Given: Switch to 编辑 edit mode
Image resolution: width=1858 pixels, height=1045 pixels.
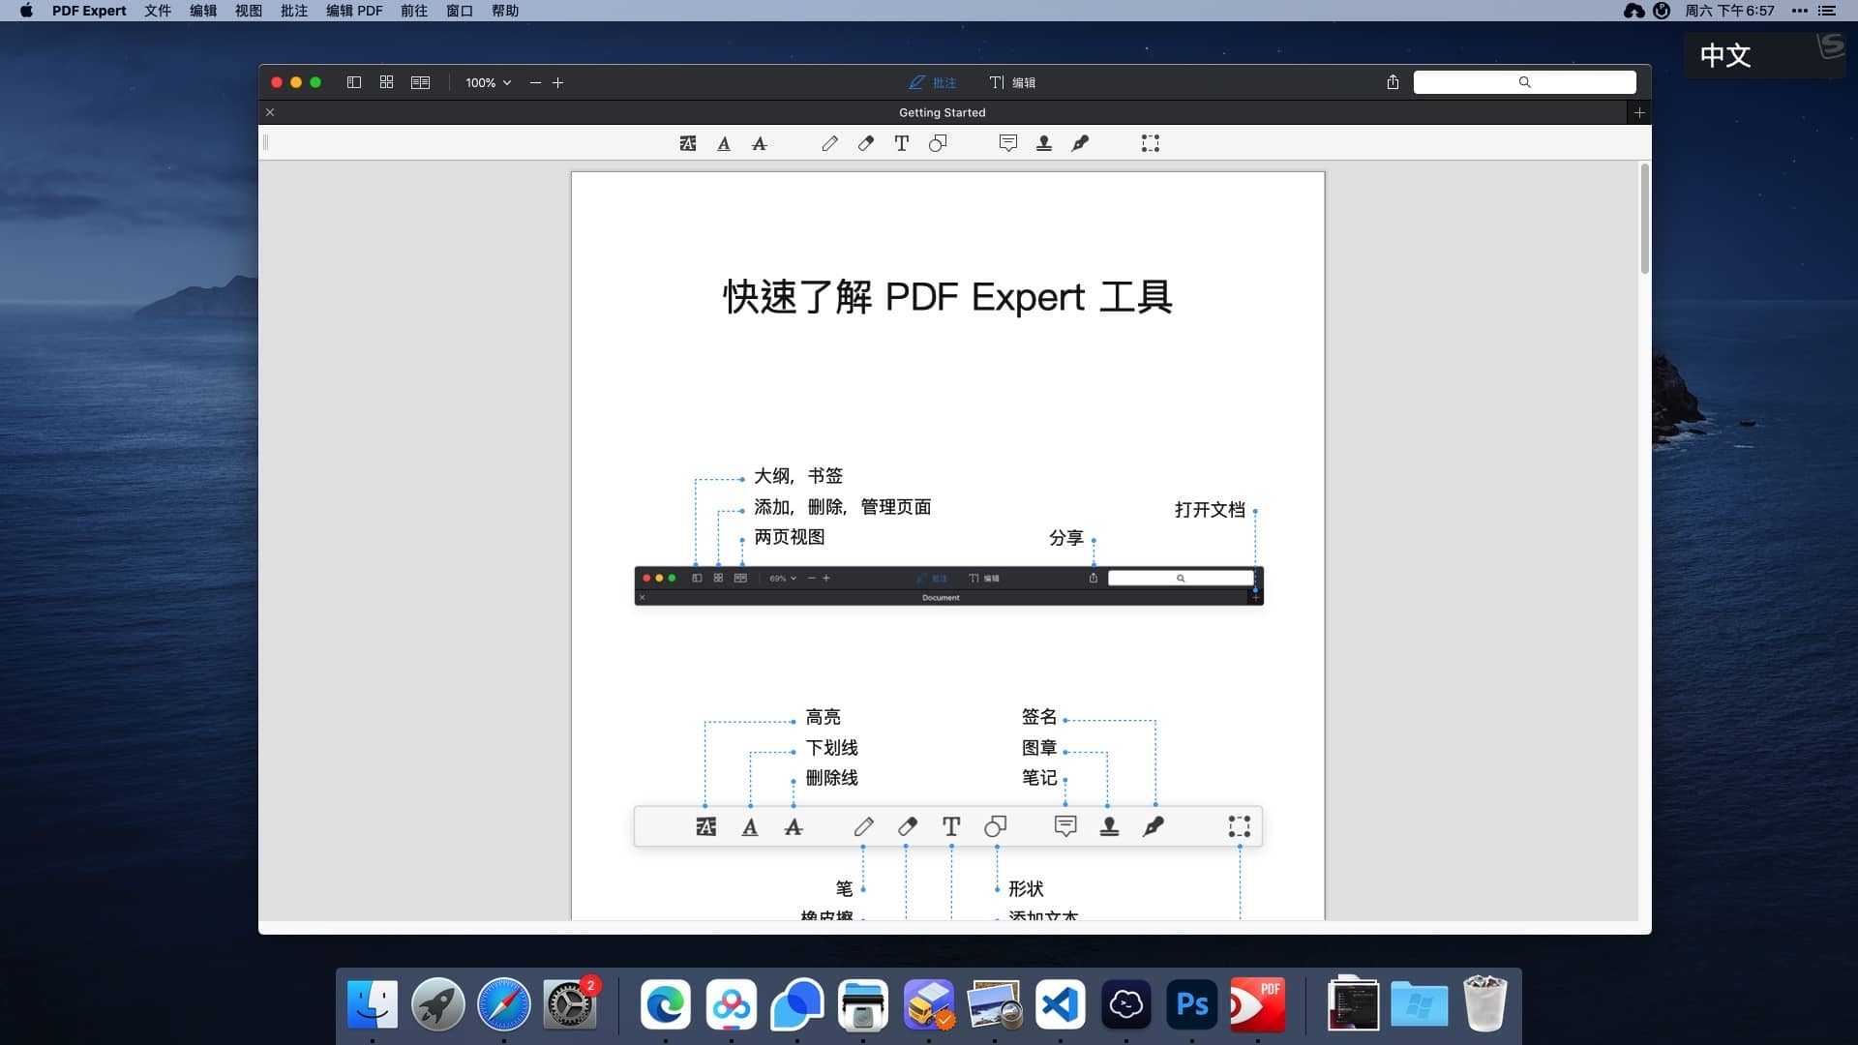Looking at the screenshot, I should click(x=1012, y=82).
